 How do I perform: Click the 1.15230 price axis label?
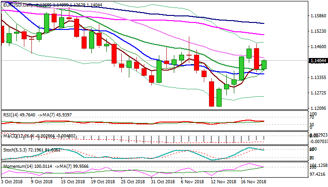pos(318,31)
